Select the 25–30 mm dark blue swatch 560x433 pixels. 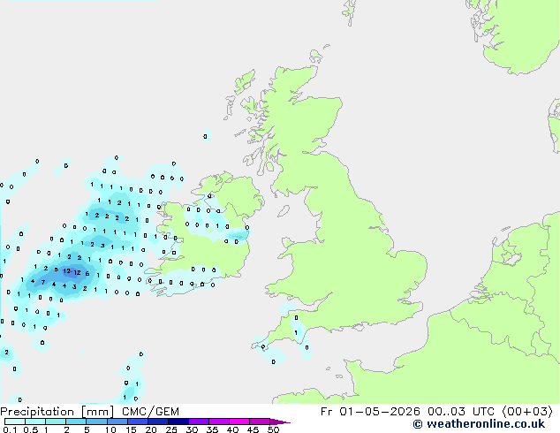coord(178,422)
